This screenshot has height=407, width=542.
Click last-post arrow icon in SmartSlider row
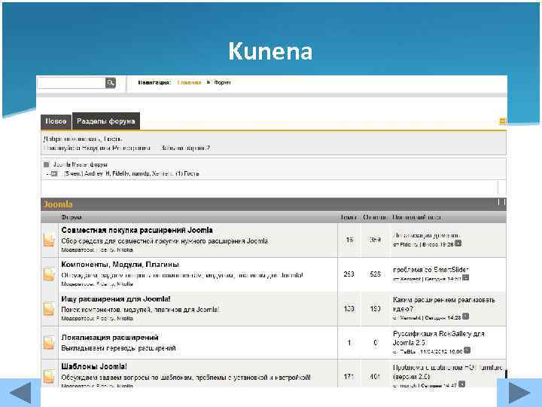pyautogui.click(x=466, y=277)
